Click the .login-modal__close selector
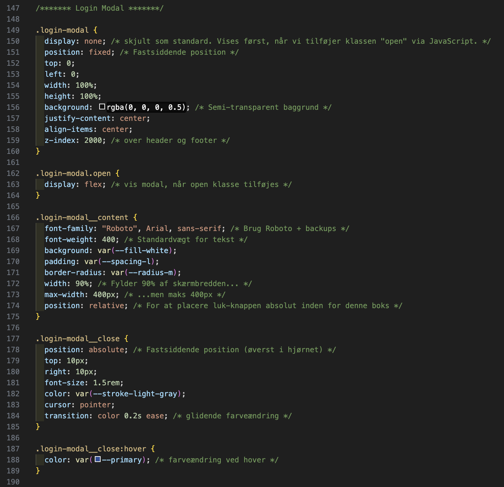 [78, 339]
